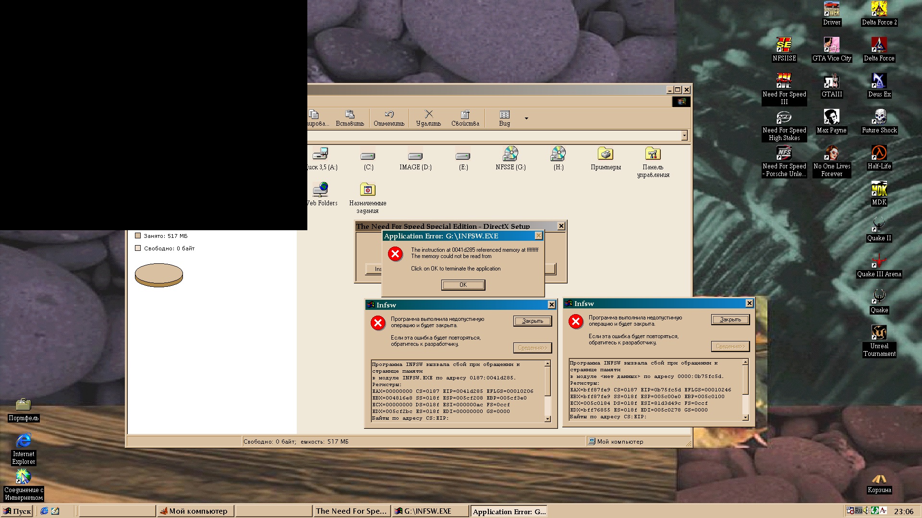Viewport: 922px width, 518px height.
Task: Click the Занято legend color box
Action: click(x=138, y=235)
